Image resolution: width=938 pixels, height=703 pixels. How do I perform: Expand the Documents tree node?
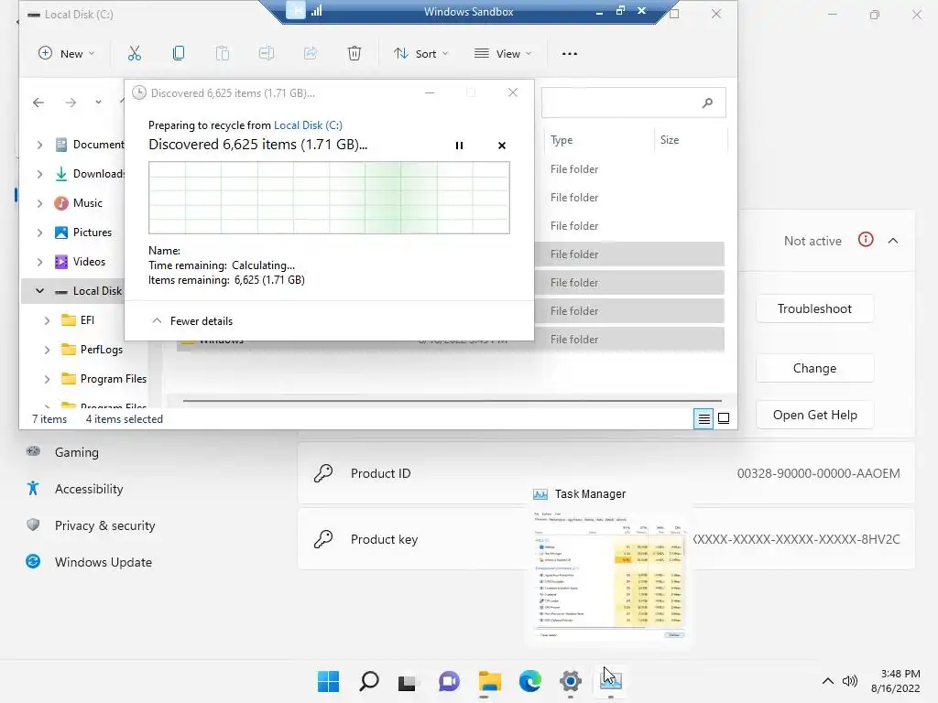pyautogui.click(x=39, y=145)
